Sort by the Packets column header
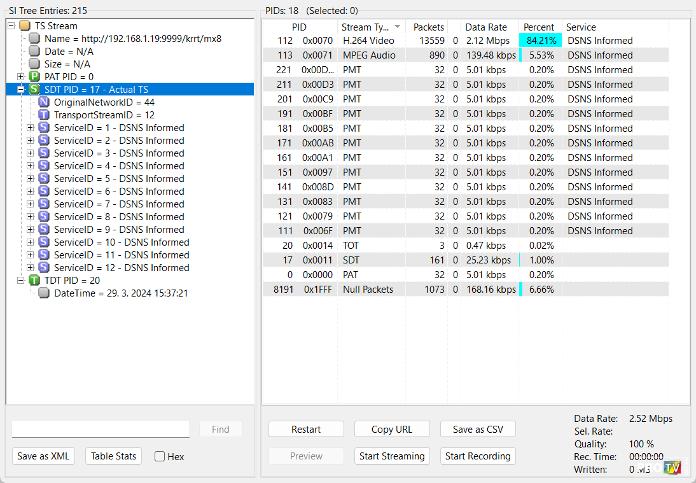The width and height of the screenshot is (696, 483). pos(428,27)
